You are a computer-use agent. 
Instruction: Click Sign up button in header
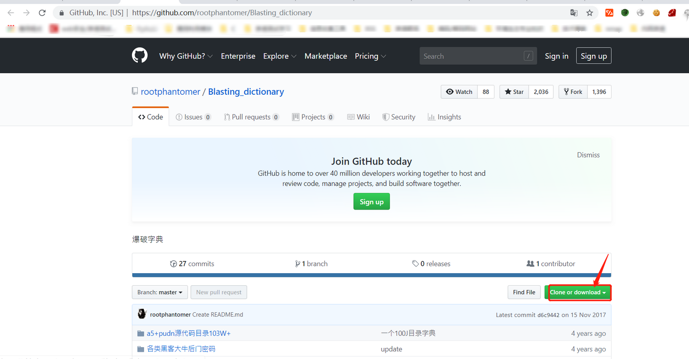[593, 56]
